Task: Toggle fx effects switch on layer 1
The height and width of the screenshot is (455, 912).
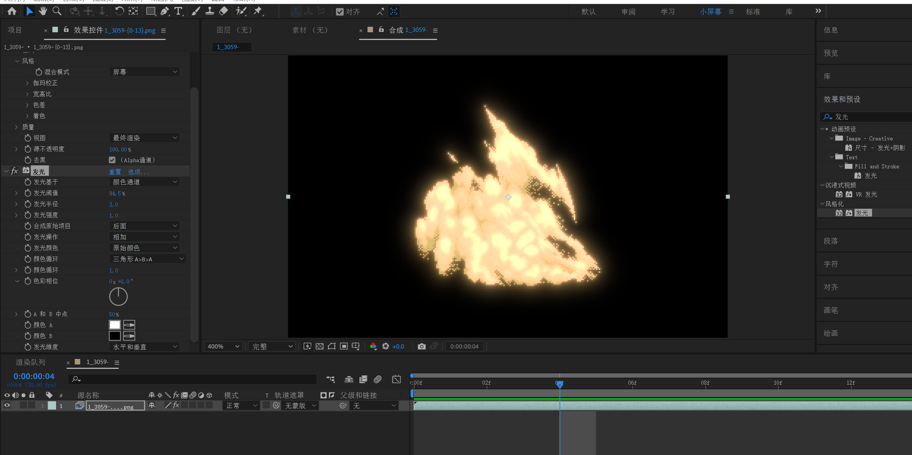Action: 176,406
